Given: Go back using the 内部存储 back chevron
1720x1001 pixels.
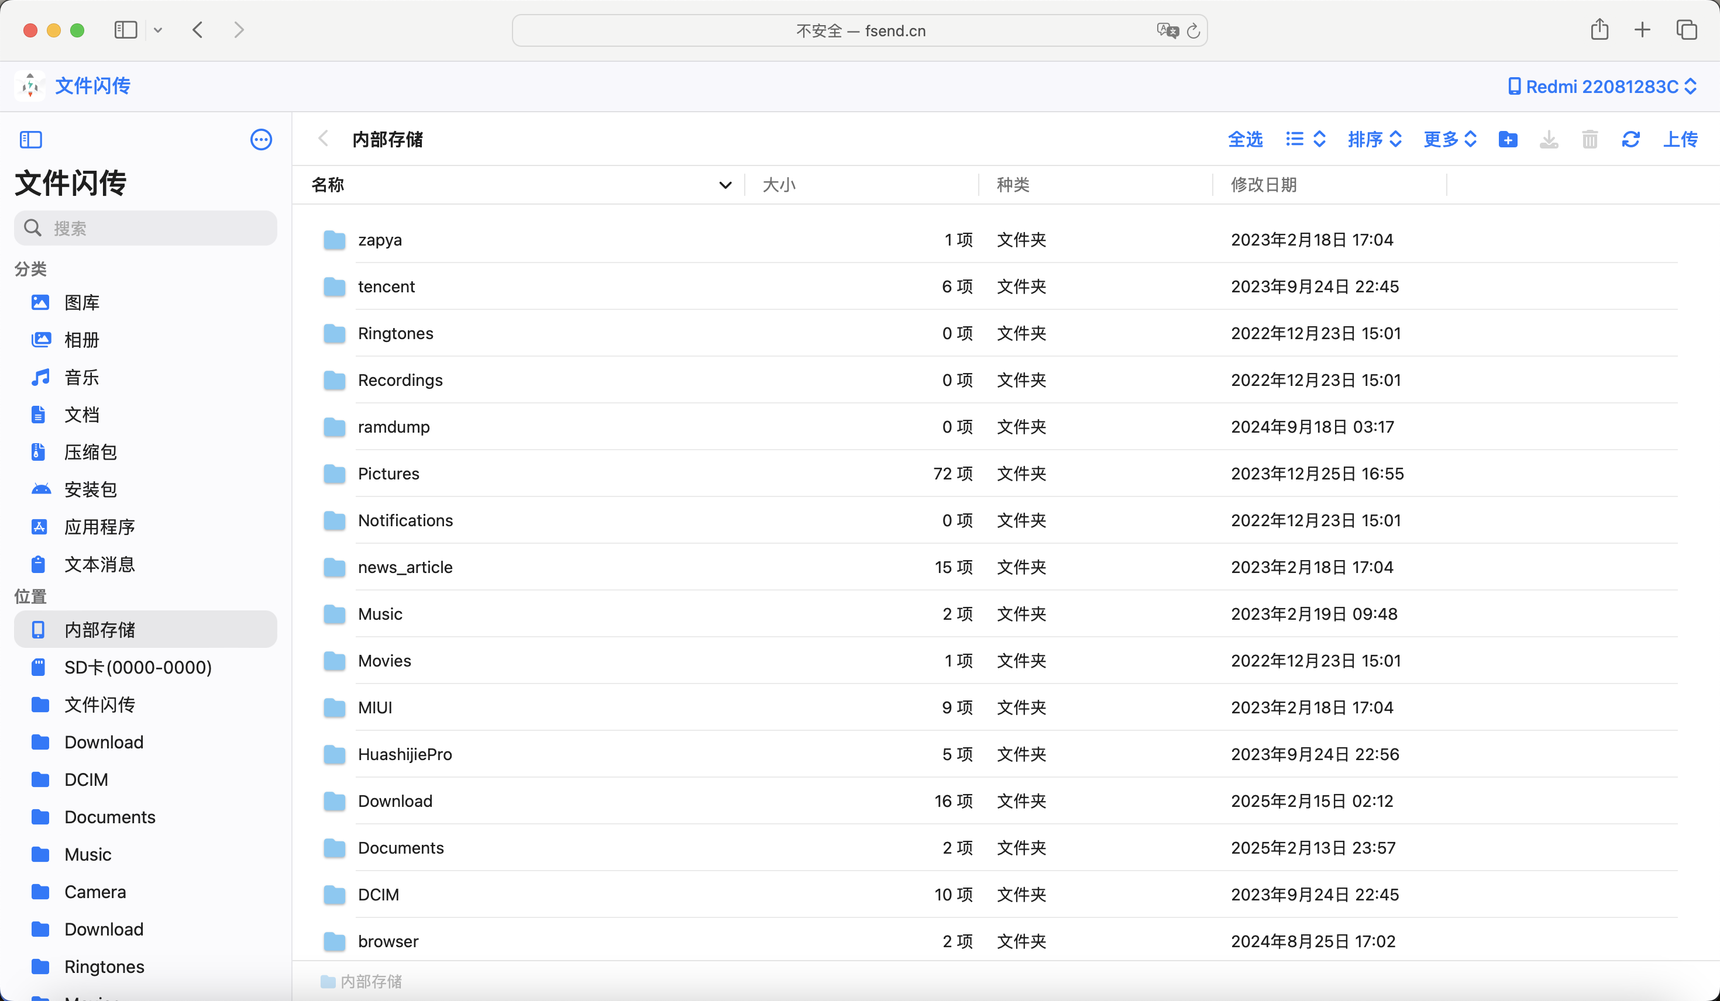Looking at the screenshot, I should coord(324,139).
